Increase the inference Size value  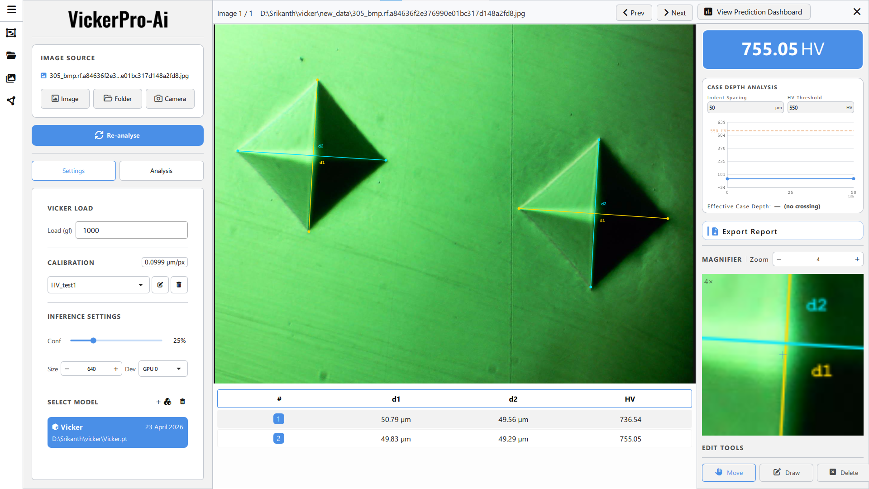tap(116, 369)
